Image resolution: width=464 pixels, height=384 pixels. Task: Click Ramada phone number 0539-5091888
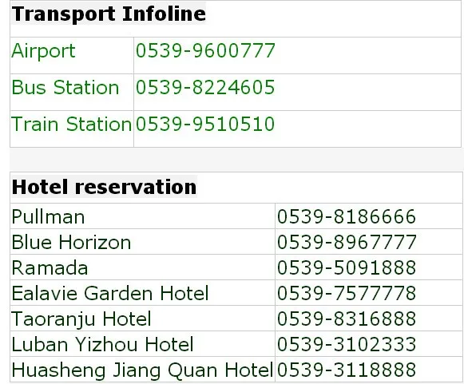pos(347,267)
